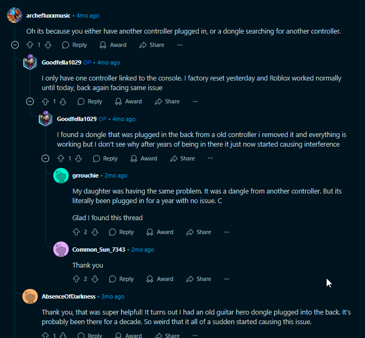
Task: Collapse Goodfella1029's dongle reply thread
Action: coord(45,158)
